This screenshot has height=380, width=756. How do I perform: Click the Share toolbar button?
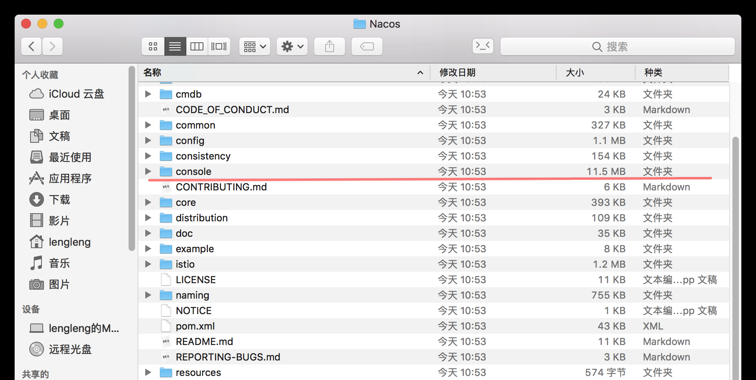click(330, 46)
